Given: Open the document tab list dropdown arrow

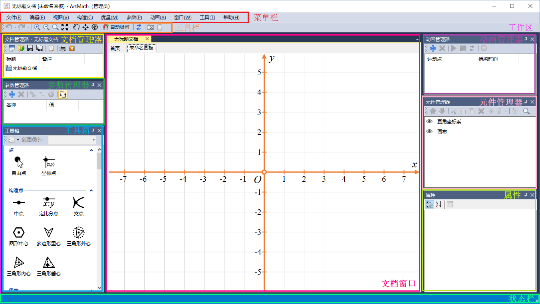Looking at the screenshot, I should [417, 40].
